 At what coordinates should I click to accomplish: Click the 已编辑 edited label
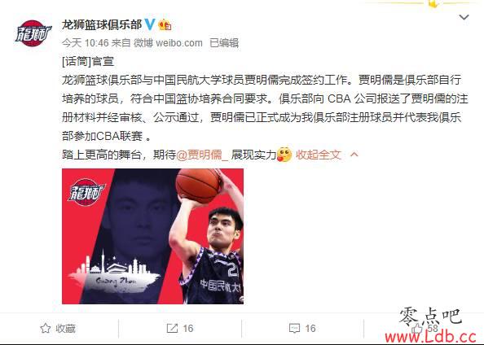click(224, 43)
